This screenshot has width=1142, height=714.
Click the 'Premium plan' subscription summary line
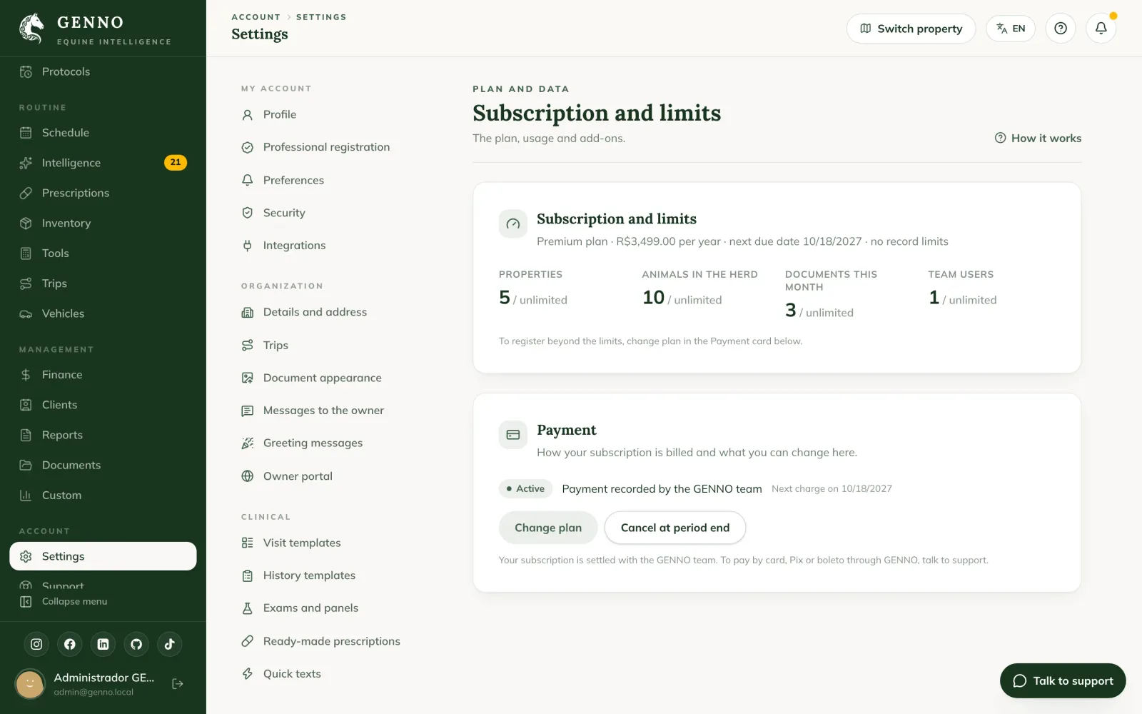coord(742,241)
